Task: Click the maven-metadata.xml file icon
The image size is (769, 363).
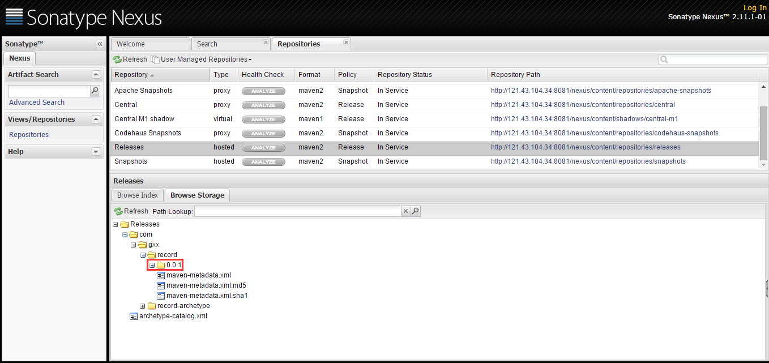Action: [x=161, y=275]
